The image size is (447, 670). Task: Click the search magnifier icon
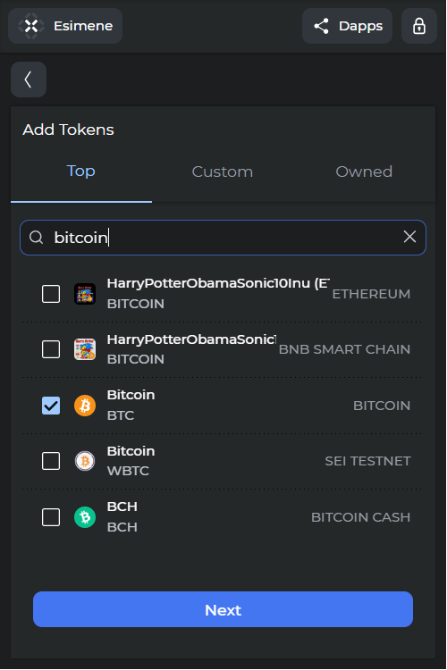37,237
